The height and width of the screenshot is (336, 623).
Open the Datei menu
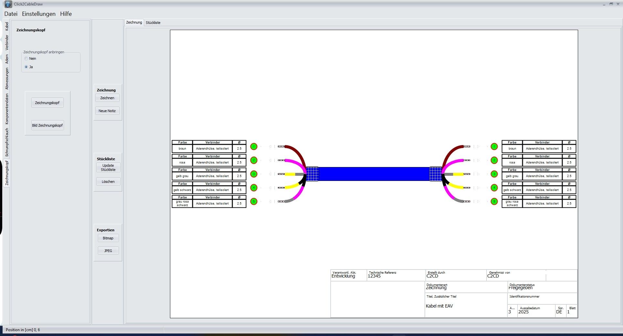[x=11, y=14]
